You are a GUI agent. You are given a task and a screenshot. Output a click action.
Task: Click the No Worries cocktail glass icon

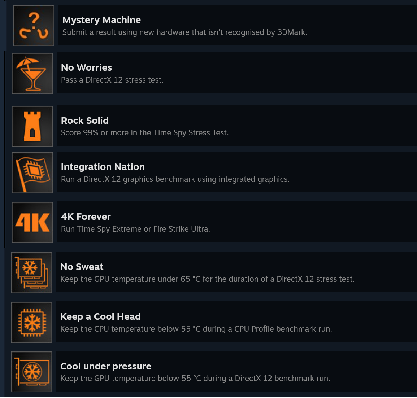pos(32,73)
